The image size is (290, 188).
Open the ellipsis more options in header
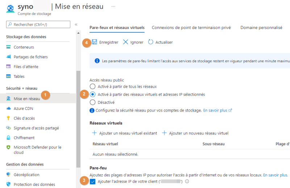[113, 7]
